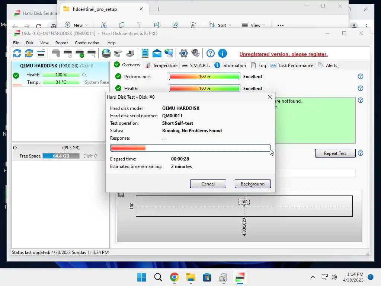Screen dimensions: 381x286
Task: Switch to the Temperature tab
Action: coord(162,66)
